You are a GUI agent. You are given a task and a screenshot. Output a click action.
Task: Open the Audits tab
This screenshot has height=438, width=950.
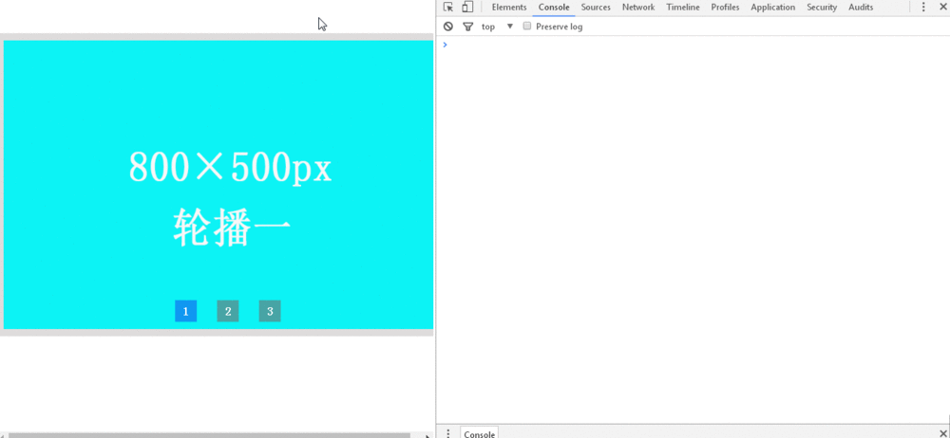click(x=861, y=8)
